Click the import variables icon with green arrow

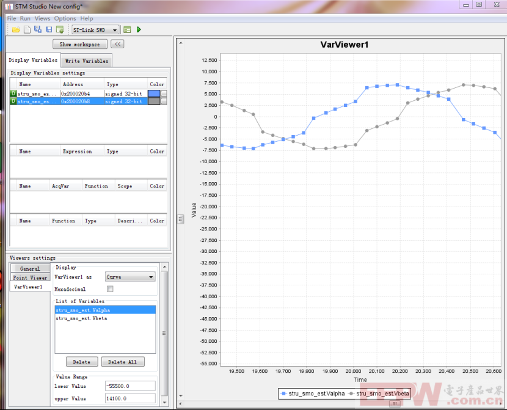coord(60,30)
